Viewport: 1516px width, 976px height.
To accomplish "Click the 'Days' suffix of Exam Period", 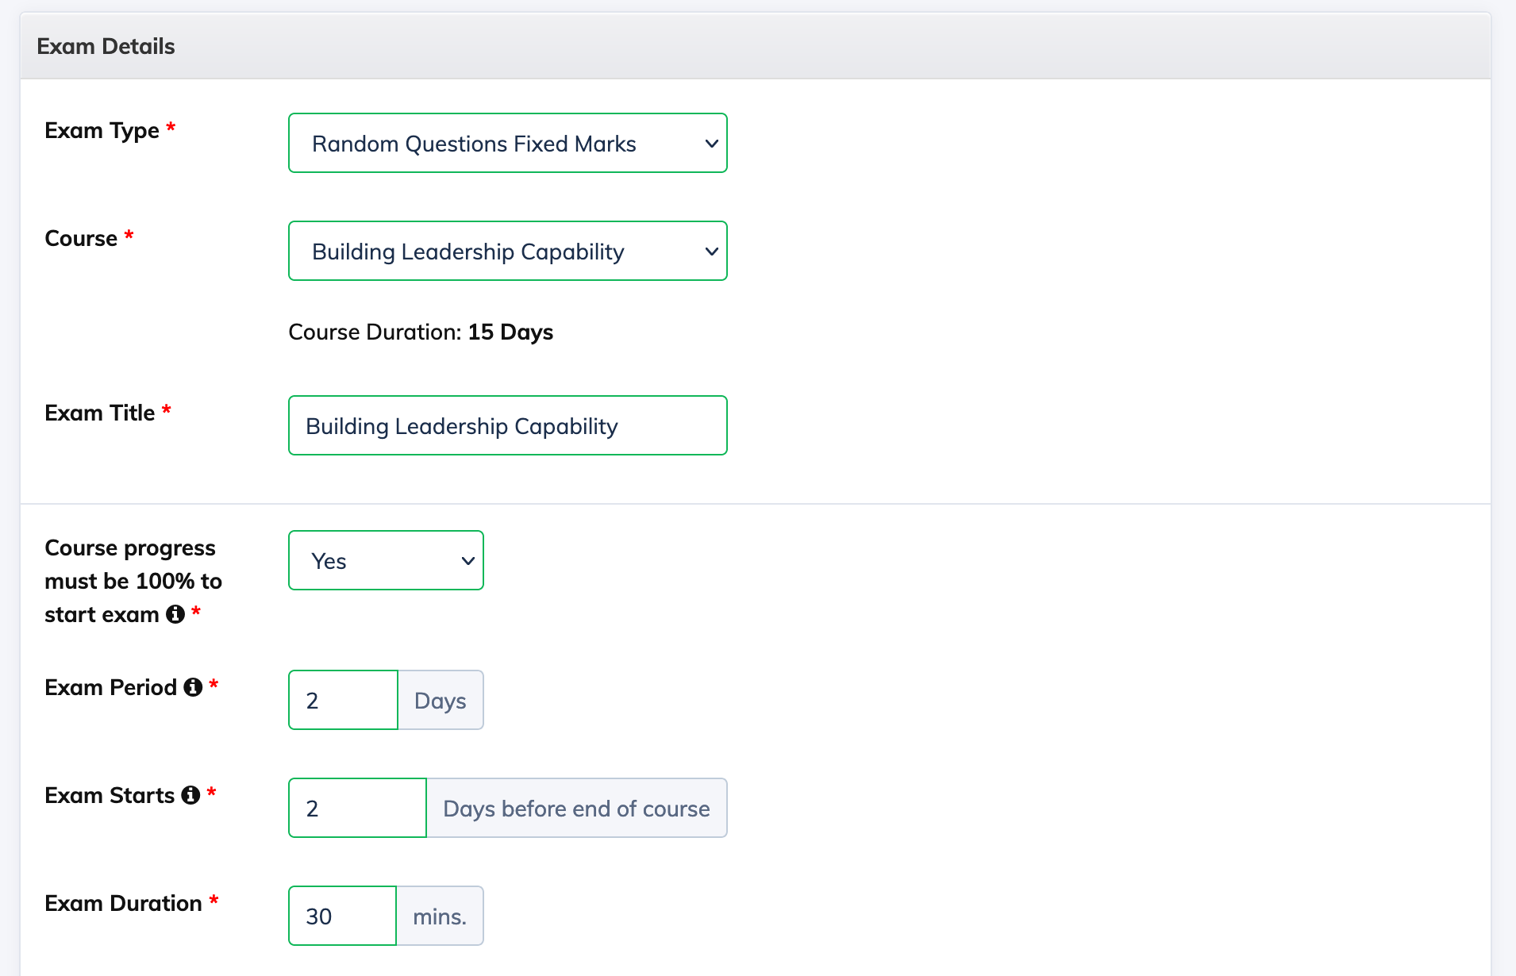I will click(x=441, y=700).
